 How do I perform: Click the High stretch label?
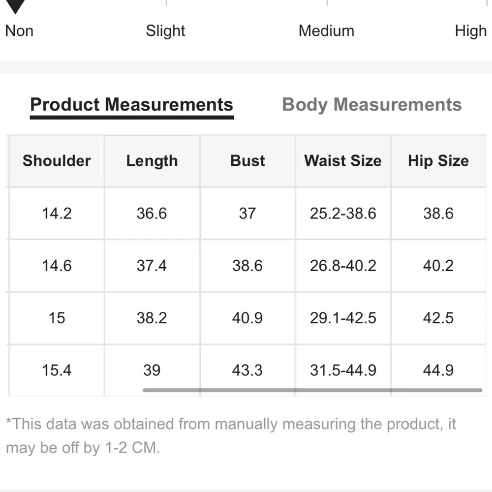(x=470, y=31)
